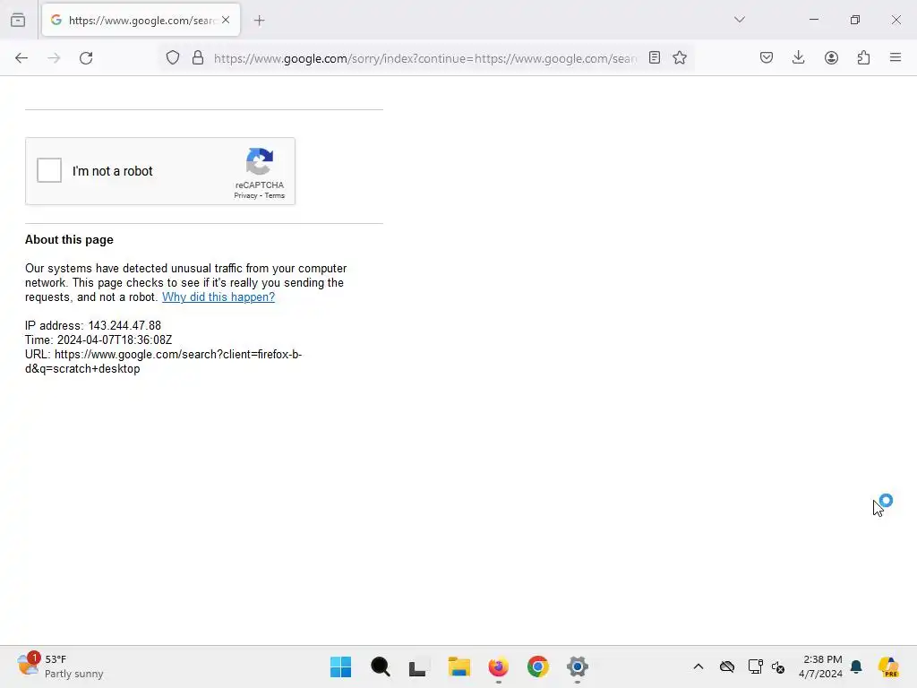Go forward one page
Viewport: 917px width, 688px height.
pyautogui.click(x=54, y=58)
